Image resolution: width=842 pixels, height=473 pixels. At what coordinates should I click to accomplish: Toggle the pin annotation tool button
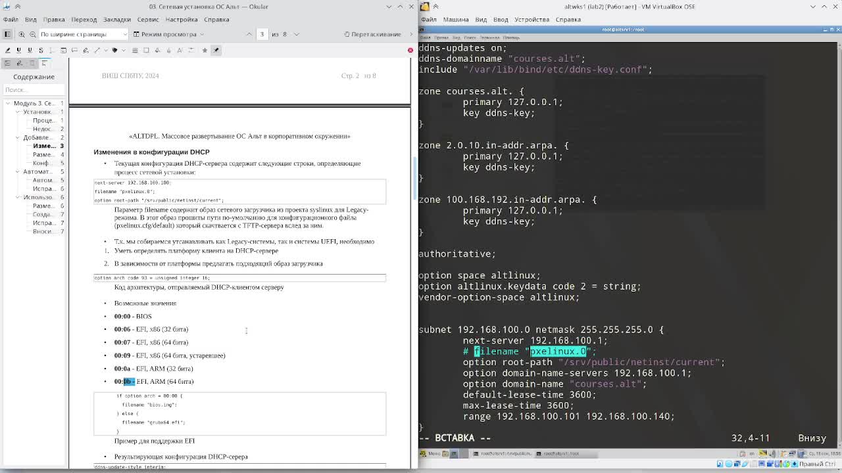216,50
